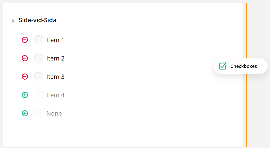Click the Sida-vid-Sida question title

pyautogui.click(x=37, y=20)
